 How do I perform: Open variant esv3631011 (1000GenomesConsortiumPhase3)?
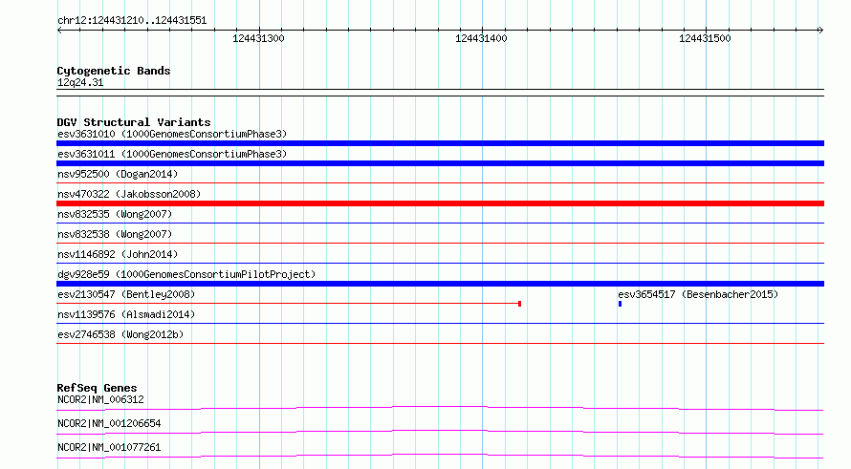(172, 154)
